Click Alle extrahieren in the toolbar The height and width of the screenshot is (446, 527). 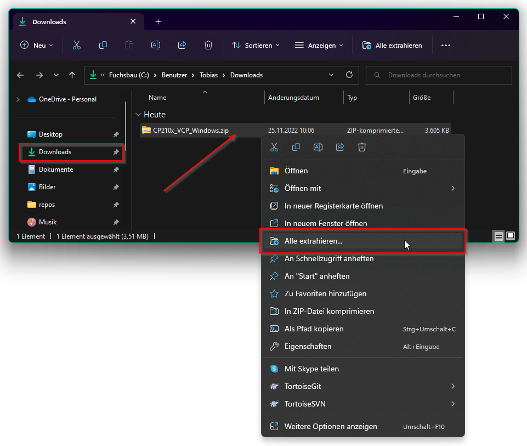pyautogui.click(x=392, y=46)
